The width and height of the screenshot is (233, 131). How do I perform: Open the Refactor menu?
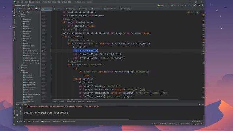pyautogui.click(x=44, y=2)
